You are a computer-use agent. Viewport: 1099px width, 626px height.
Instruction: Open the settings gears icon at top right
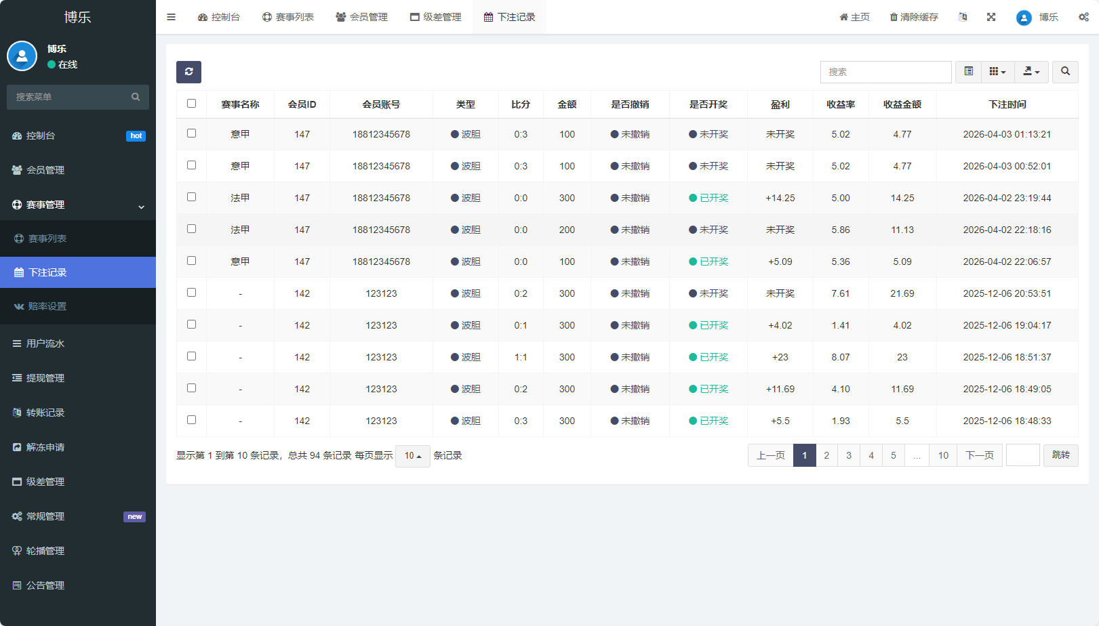pos(1083,17)
